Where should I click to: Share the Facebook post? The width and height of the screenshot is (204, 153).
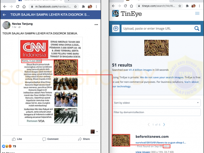(x=84, y=139)
